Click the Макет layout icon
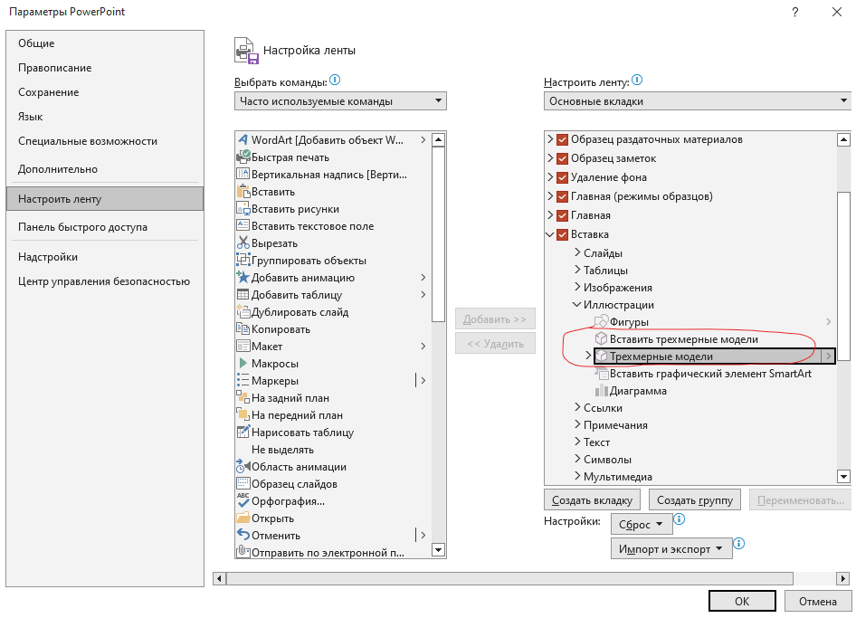 tap(243, 347)
